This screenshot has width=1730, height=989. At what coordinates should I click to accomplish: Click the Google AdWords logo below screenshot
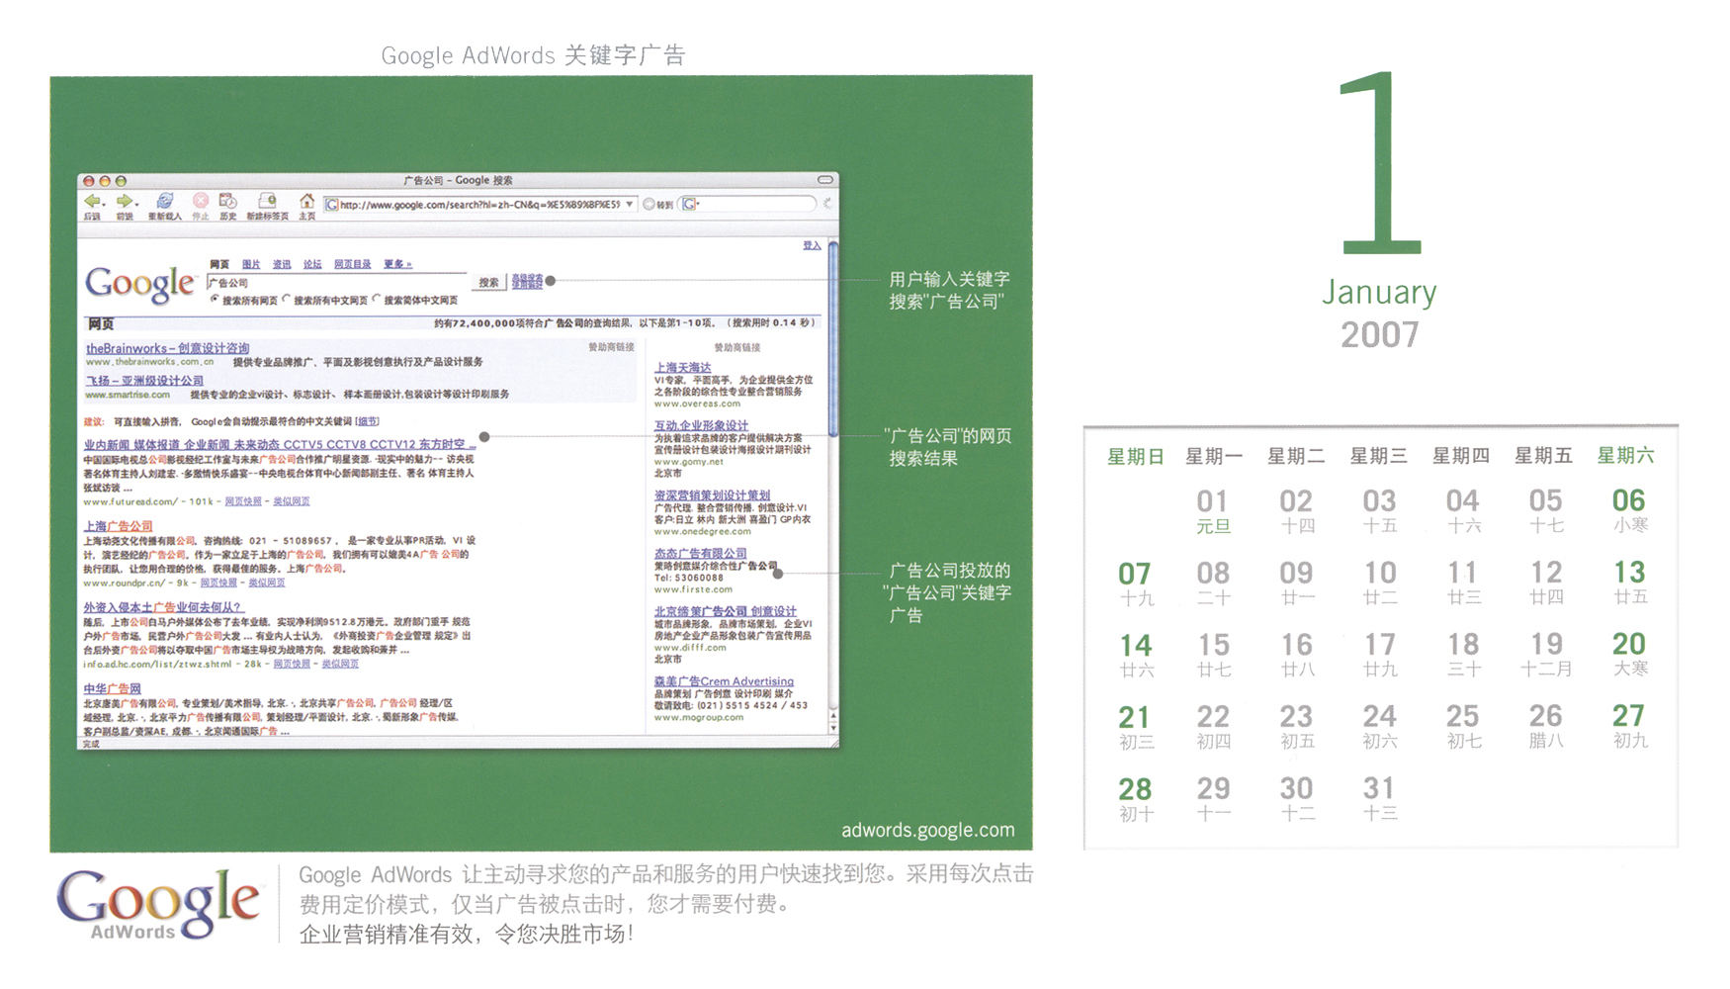(x=158, y=904)
